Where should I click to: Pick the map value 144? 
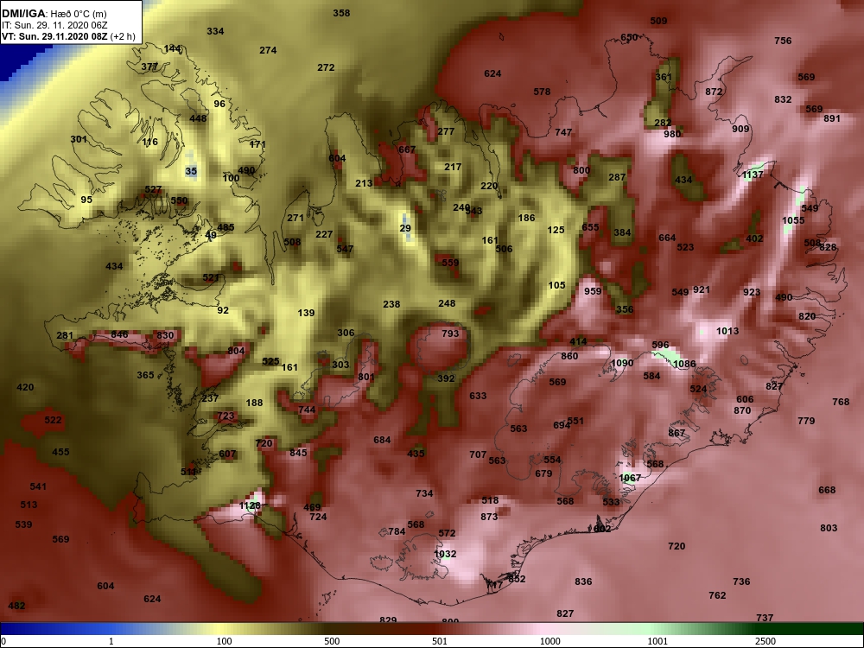[173, 48]
